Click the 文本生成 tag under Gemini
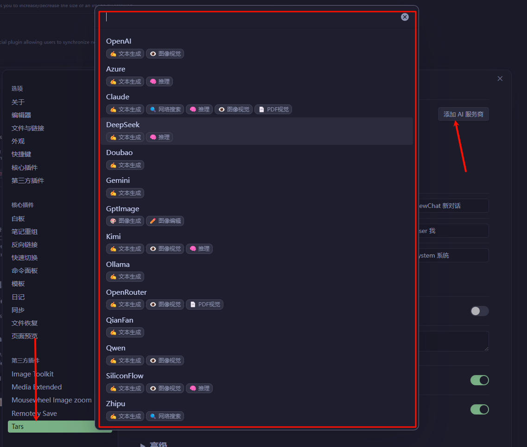527x447 pixels. click(125, 193)
